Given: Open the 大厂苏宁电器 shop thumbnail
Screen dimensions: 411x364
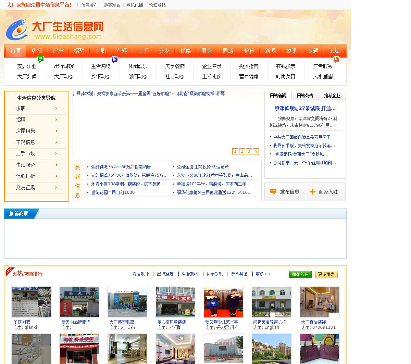Looking at the screenshot, I should 127,302.
